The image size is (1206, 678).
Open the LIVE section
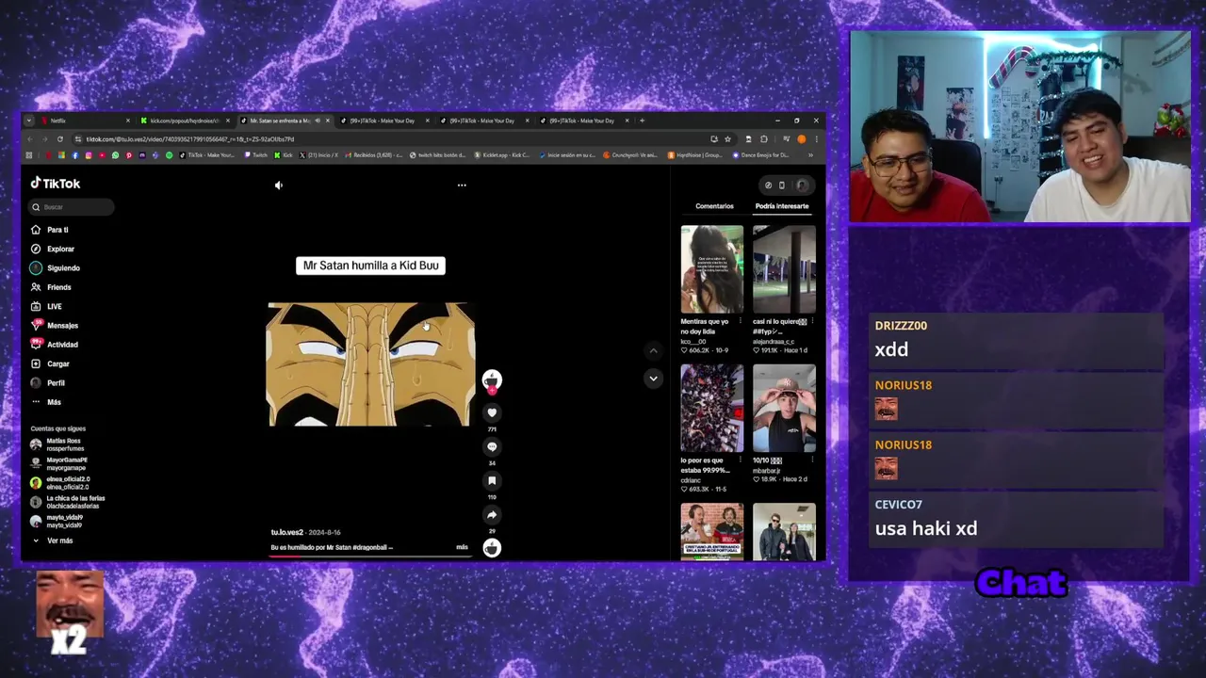tap(47, 306)
